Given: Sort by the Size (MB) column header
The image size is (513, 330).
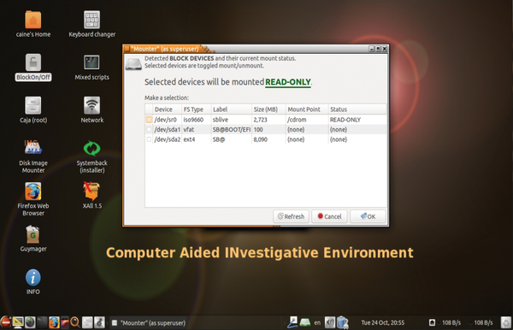Looking at the screenshot, I should point(268,109).
